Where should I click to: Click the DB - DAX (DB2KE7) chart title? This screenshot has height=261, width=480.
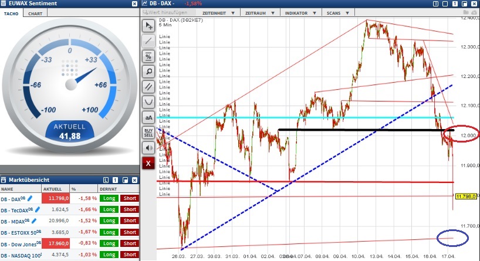click(x=181, y=20)
